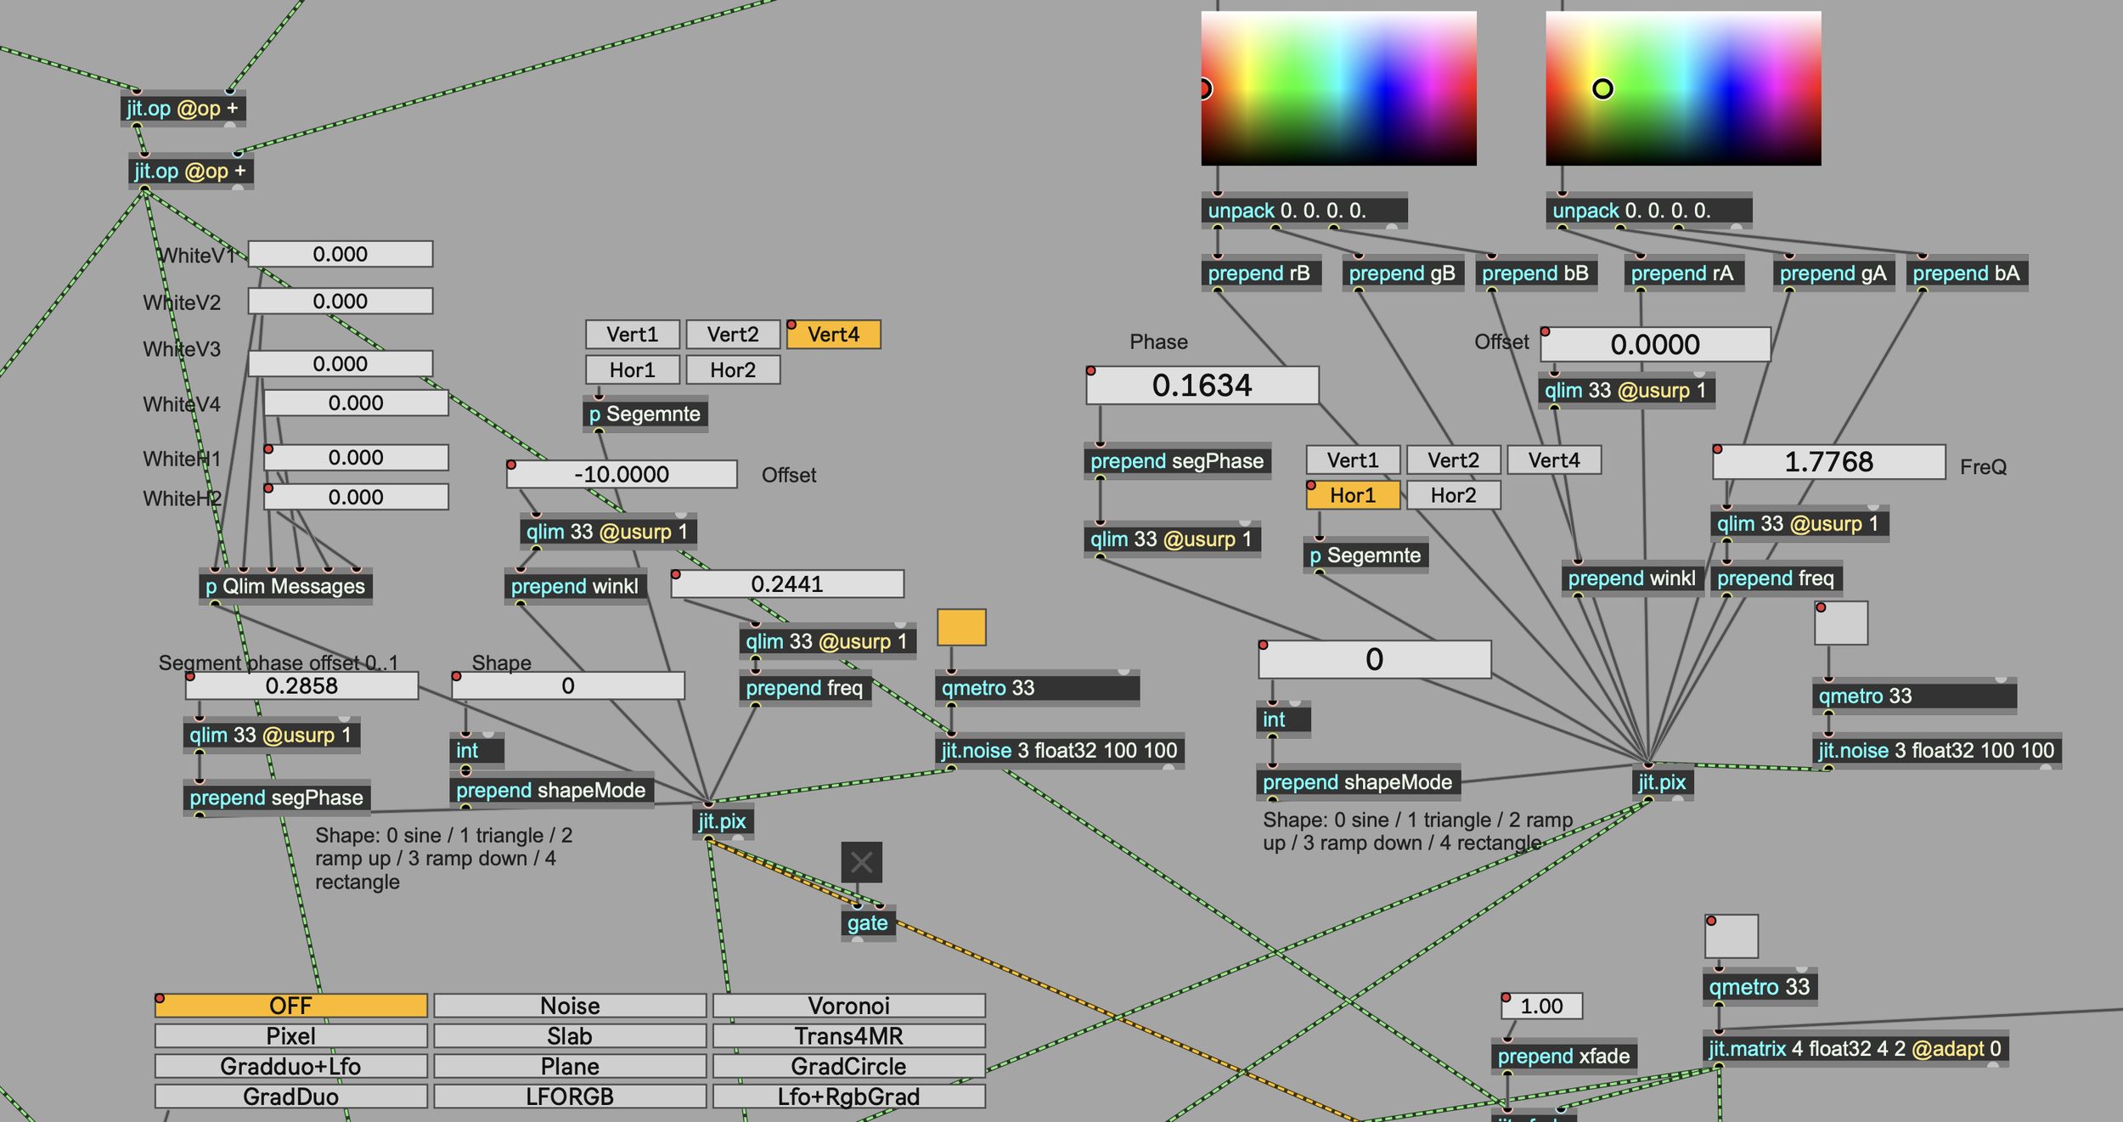Select the prepend xfade object
The image size is (2123, 1122).
coord(1563,1057)
